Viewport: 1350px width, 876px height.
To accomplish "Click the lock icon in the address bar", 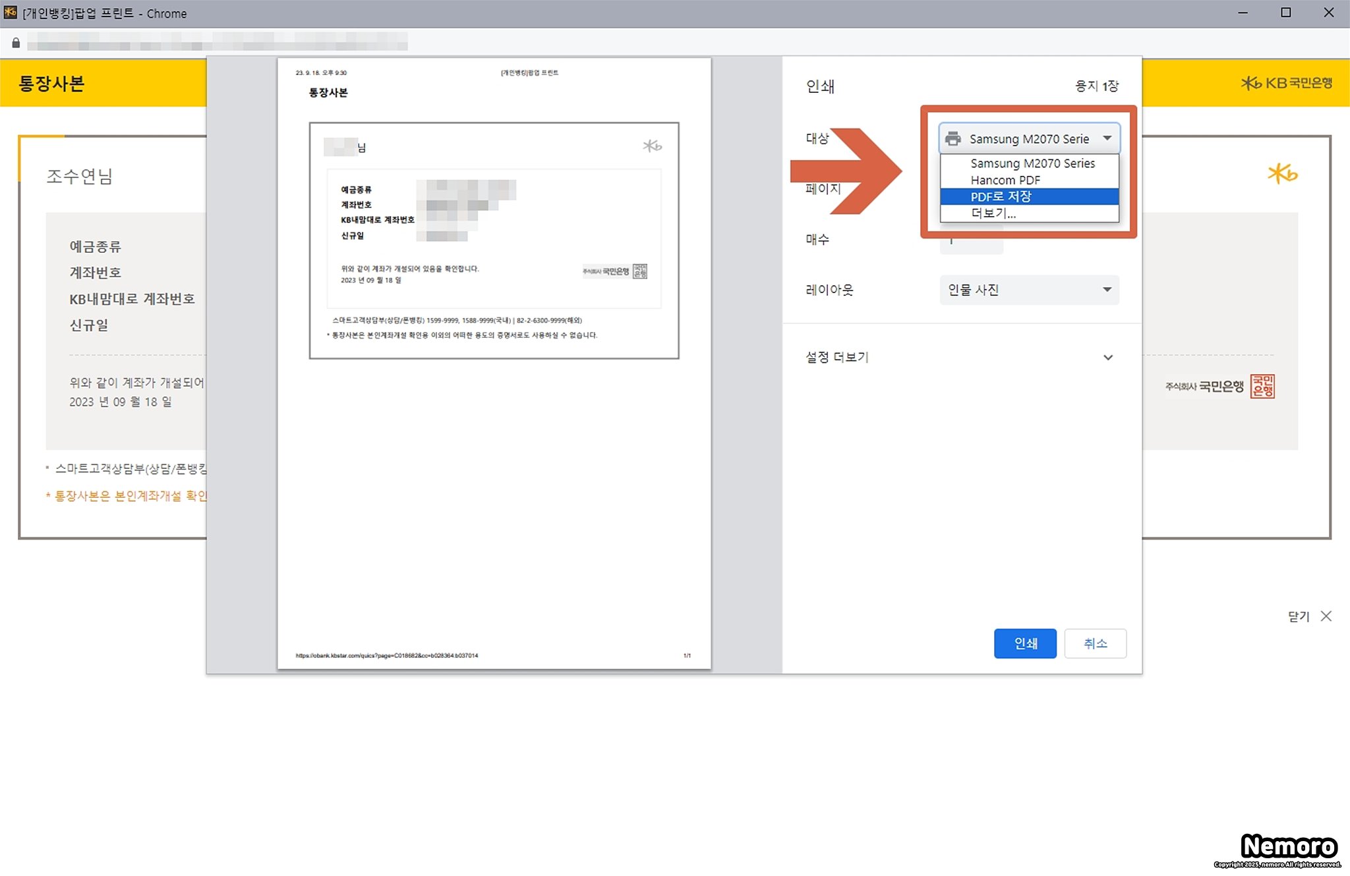I will pos(16,43).
